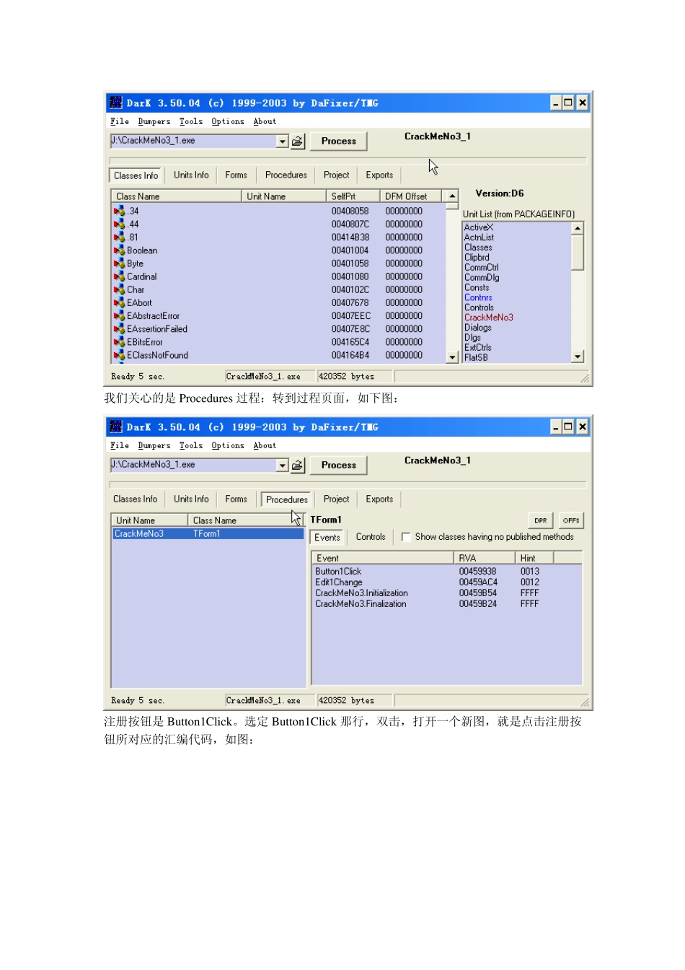Select CrackMeNo3.Finalization event row

coord(446,604)
